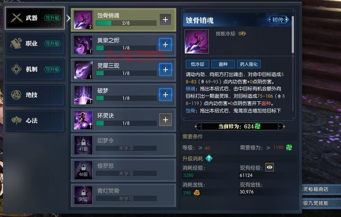This screenshot has width=341, height=217.
Task: Select the 黄泉之烬 skill icon
Action: pos(83,45)
